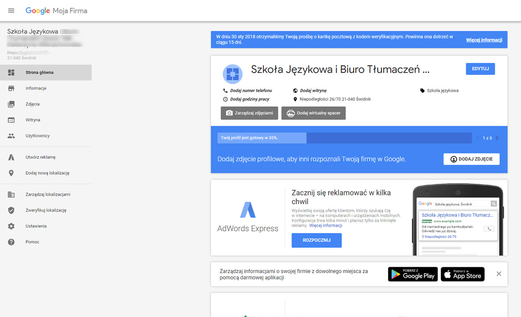Click the phone icon near Dodaj numer telefonu
The image size is (521, 317).
[225, 91]
